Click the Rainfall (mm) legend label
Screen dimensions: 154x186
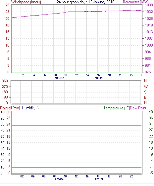tap(10, 108)
